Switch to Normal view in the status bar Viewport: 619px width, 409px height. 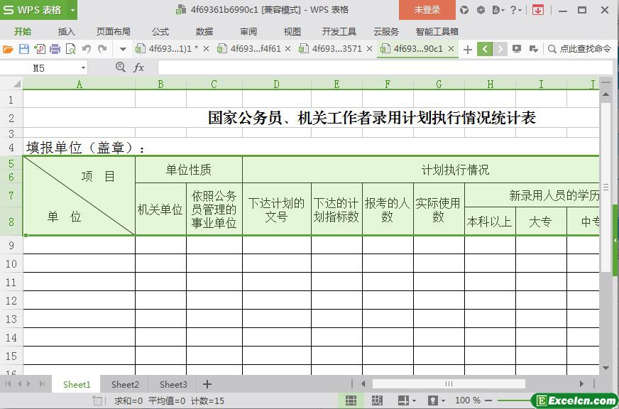coord(351,400)
